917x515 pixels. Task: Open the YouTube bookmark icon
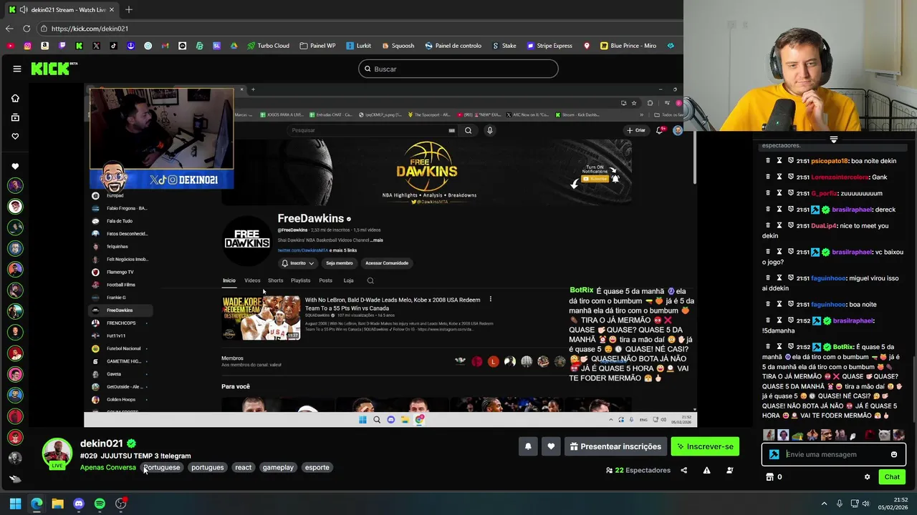(10, 46)
